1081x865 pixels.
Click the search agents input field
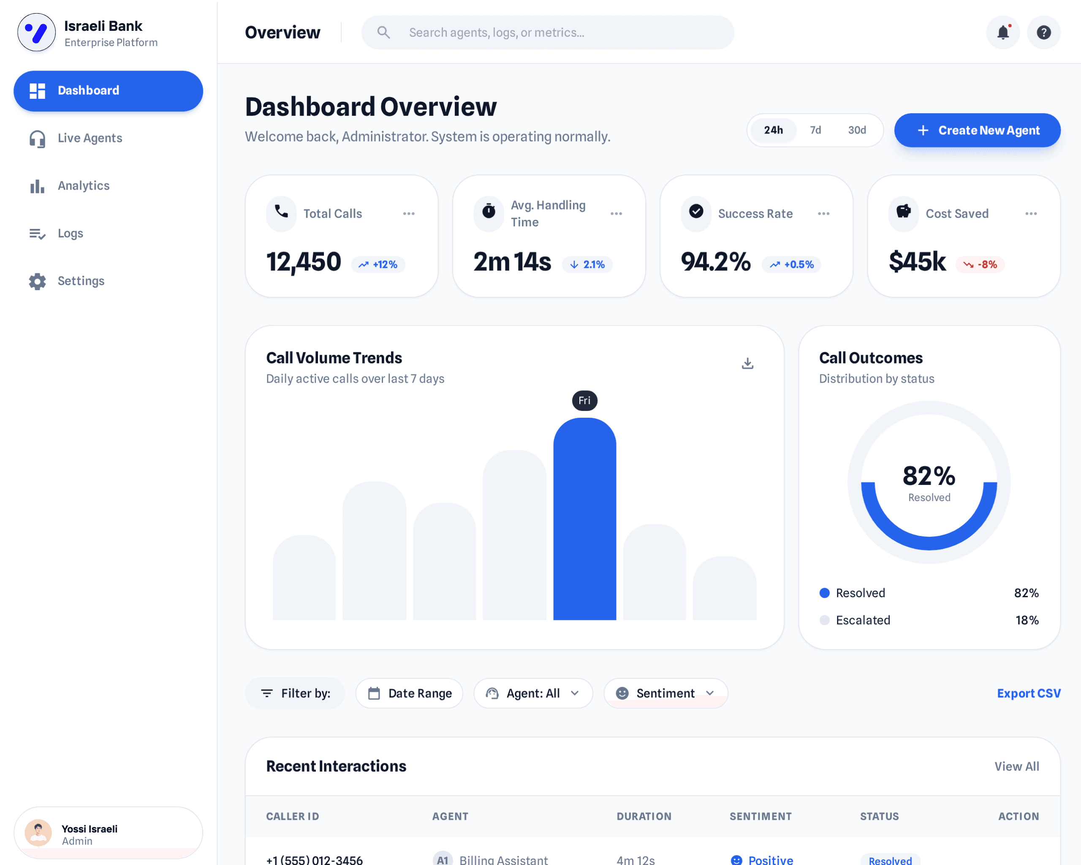(546, 32)
